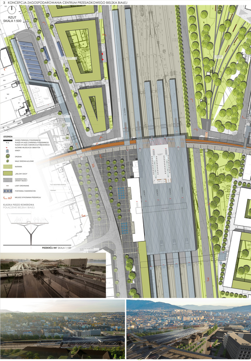Screen dimensions: 251x361
Task: Open the mountain city aerial rendering
Action: point(189,329)
